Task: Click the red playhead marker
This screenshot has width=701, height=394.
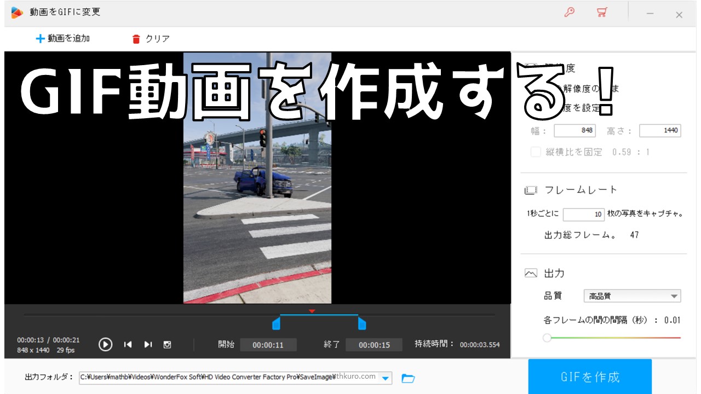Action: 312,311
